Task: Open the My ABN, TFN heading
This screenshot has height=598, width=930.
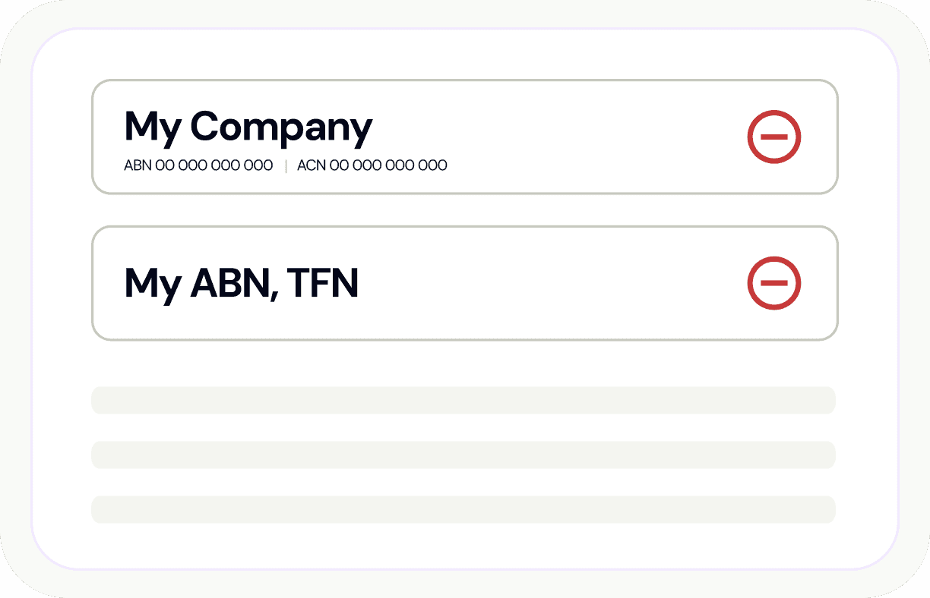Action: point(241,283)
